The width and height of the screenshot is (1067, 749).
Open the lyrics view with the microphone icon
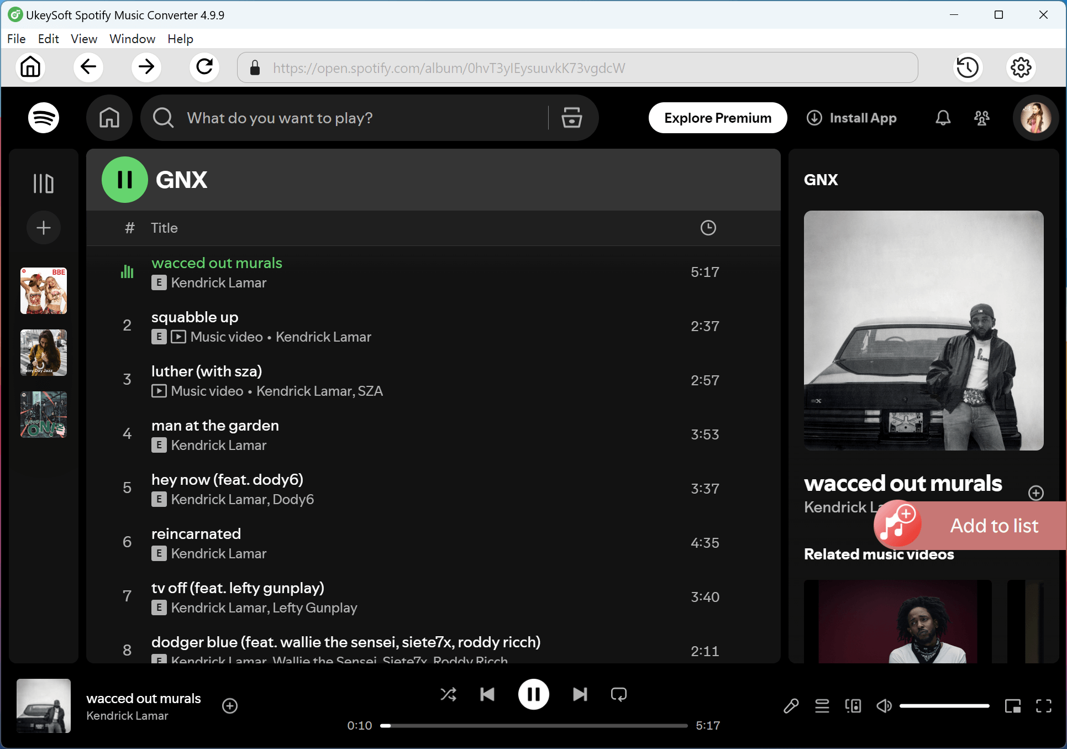(x=791, y=706)
